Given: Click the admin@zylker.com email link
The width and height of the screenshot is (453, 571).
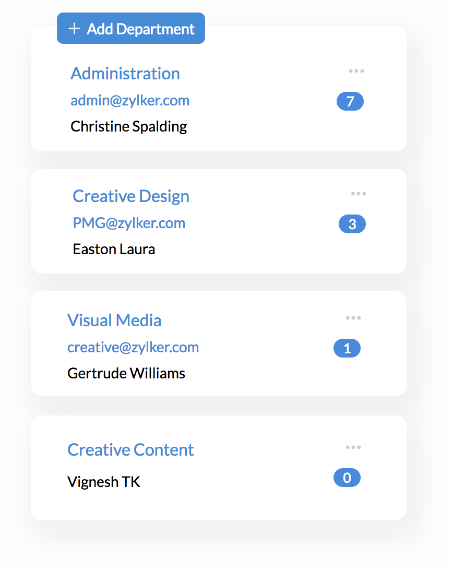Looking at the screenshot, I should coord(130,100).
